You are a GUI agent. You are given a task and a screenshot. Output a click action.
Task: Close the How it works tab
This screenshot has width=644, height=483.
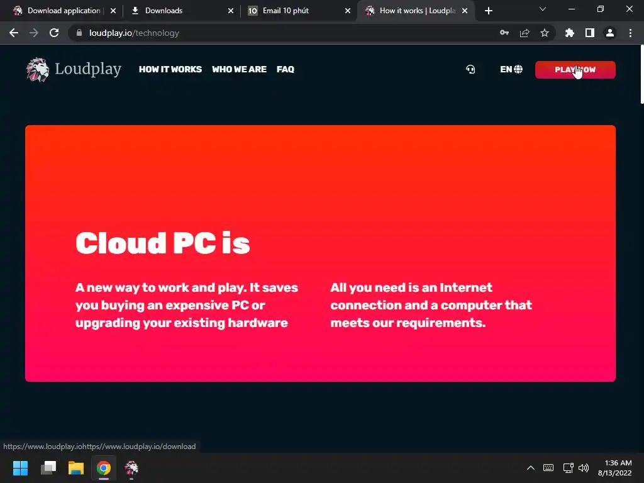pyautogui.click(x=465, y=11)
